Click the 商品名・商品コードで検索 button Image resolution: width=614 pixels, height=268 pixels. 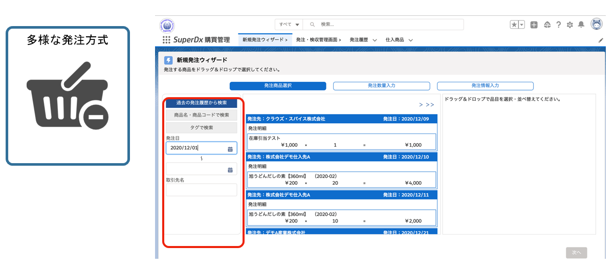click(201, 115)
